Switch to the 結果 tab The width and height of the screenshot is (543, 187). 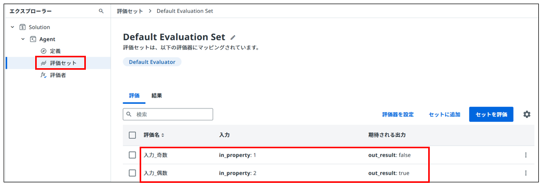tap(157, 96)
